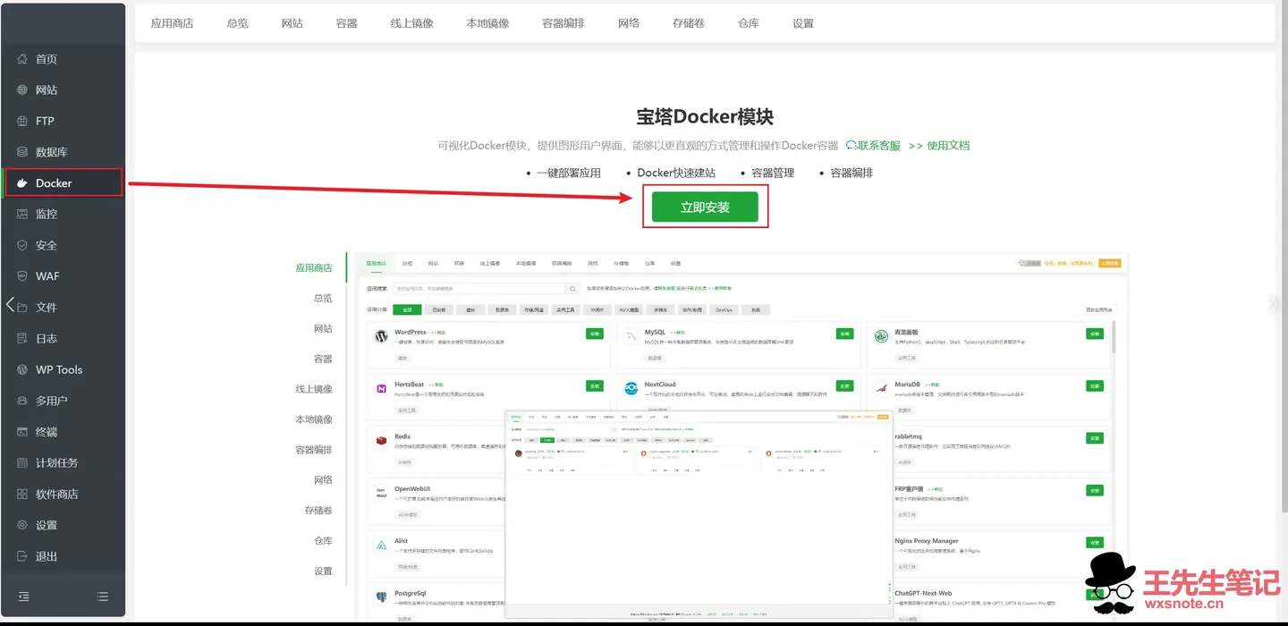Open the 网站 globe icon in sidebar
The height and width of the screenshot is (626, 1288).
click(x=22, y=90)
